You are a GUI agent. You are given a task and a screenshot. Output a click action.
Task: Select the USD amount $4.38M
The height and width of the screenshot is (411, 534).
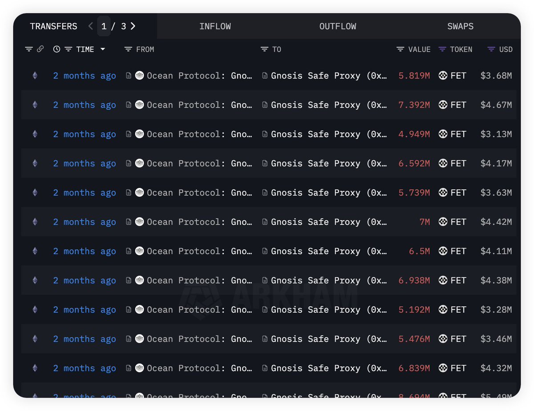(x=496, y=281)
